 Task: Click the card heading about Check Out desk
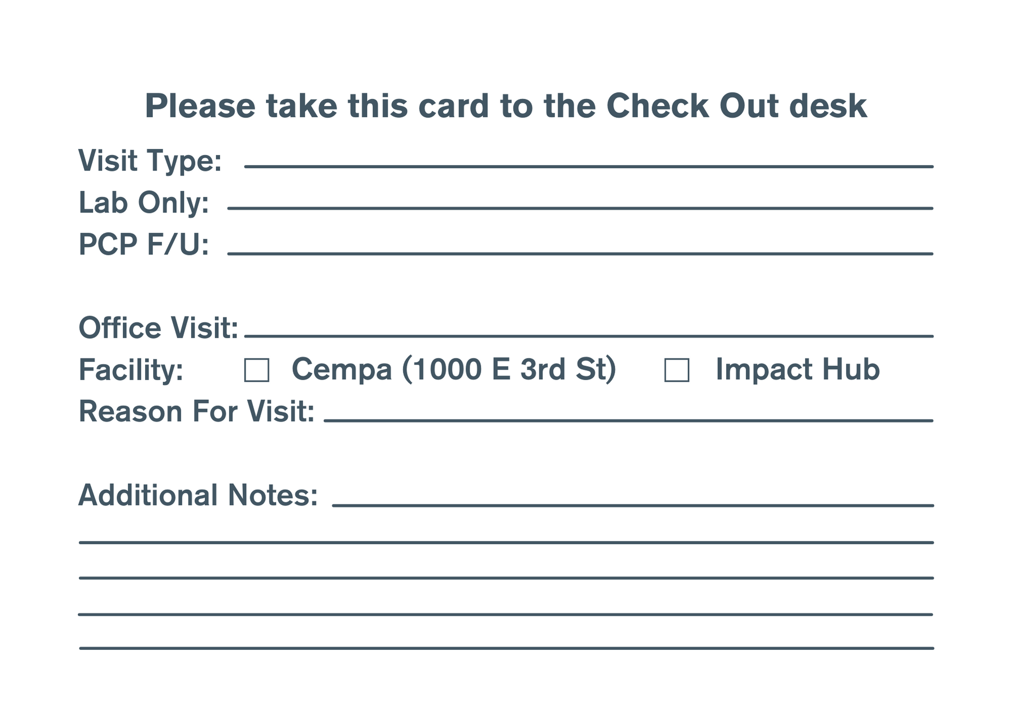point(506,106)
